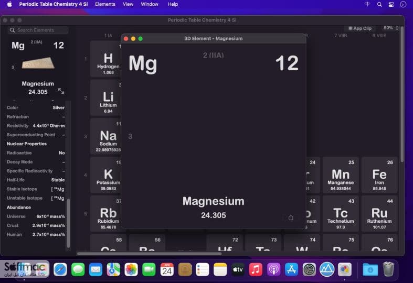This screenshot has height=283, width=413.
Task: Open the Help menu
Action: (173, 4)
